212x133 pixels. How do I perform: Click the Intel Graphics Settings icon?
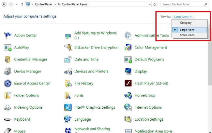[68, 107]
